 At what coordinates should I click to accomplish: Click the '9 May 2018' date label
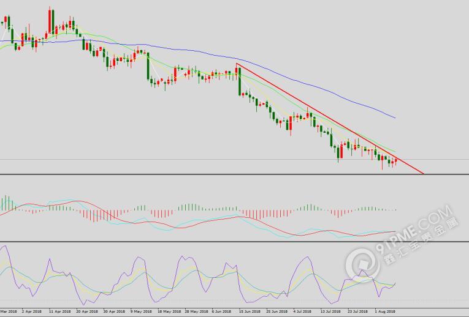click(x=142, y=311)
